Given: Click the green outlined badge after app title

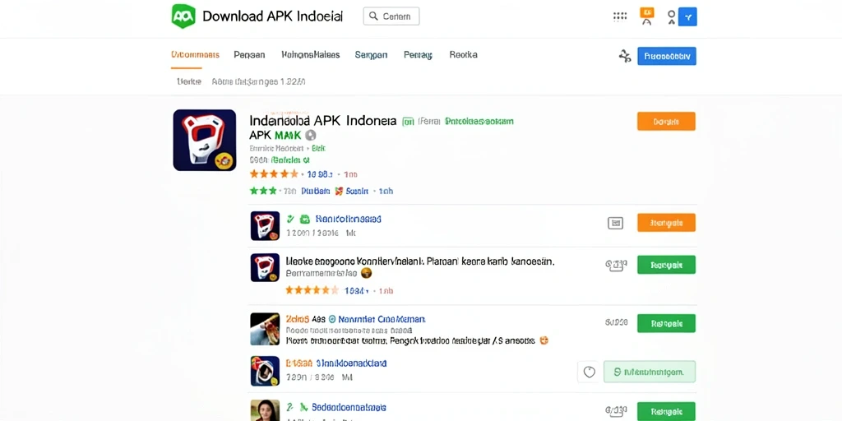Looking at the screenshot, I should (x=408, y=122).
